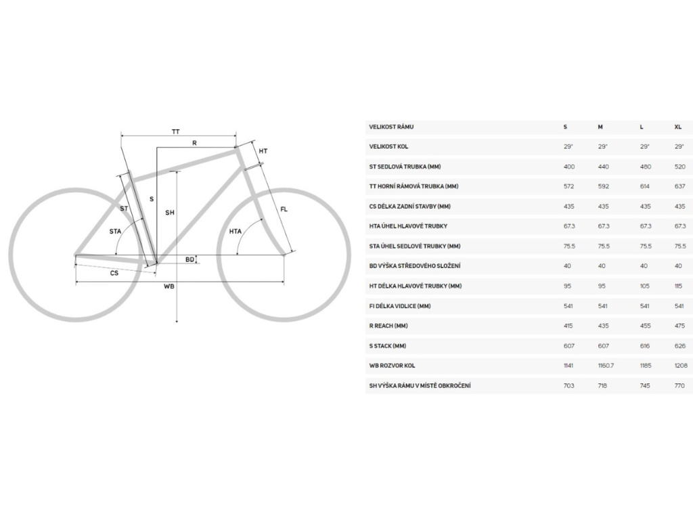Screen dimensions: 693x520
Task: Click the 'VELIKOST RÁMU' header cell
Action: 391,127
